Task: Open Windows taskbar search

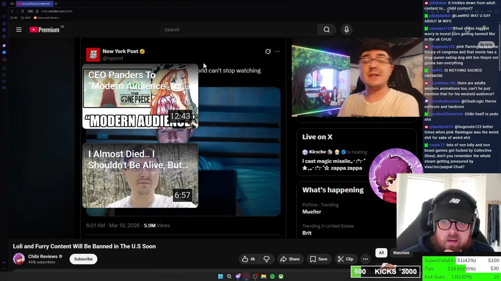Action: click(229, 276)
